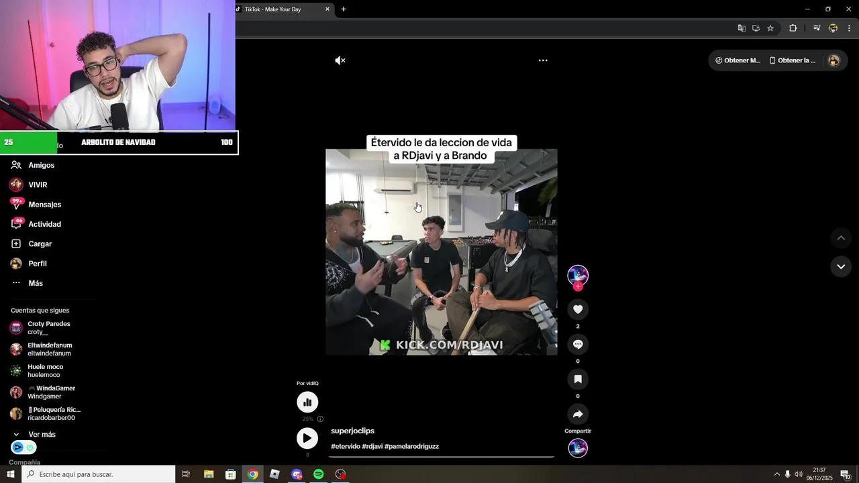The height and width of the screenshot is (483, 859).
Task: Open Mensajes in sidebar
Action: [44, 205]
